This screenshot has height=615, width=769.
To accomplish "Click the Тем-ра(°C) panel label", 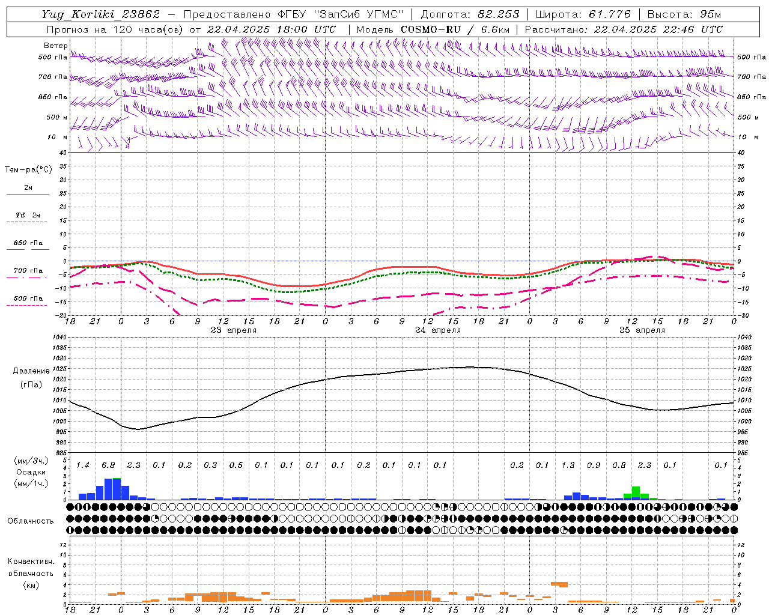I will [28, 170].
